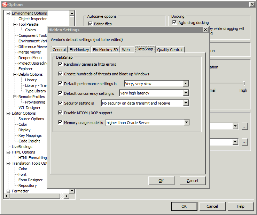The image size is (257, 215).
Task: Collapse the Formatter tree node
Action: coord(8,191)
